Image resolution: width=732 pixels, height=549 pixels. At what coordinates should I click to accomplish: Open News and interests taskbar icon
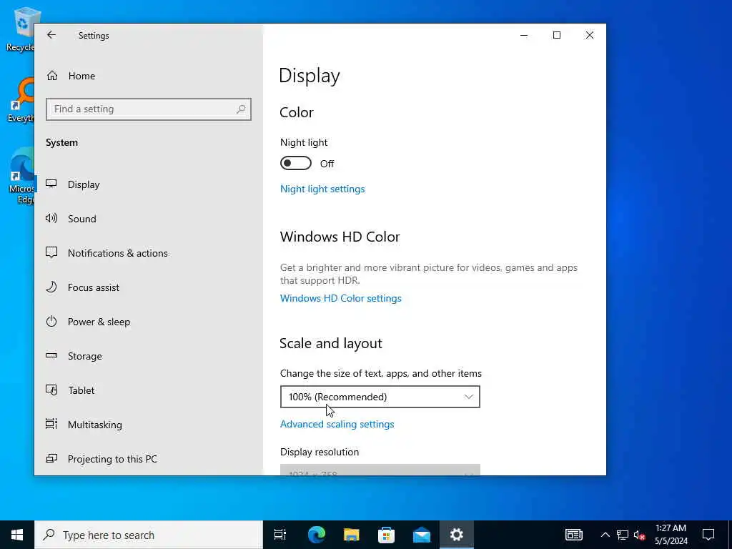(574, 535)
